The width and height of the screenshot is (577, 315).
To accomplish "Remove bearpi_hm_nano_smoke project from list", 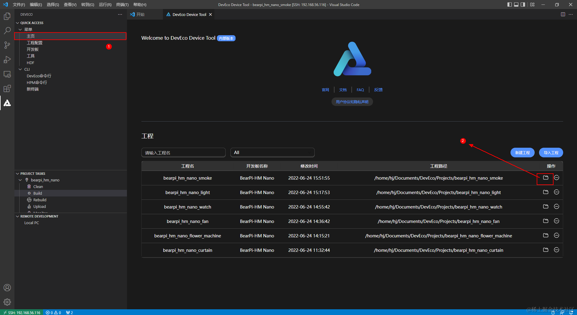I will click(x=557, y=178).
